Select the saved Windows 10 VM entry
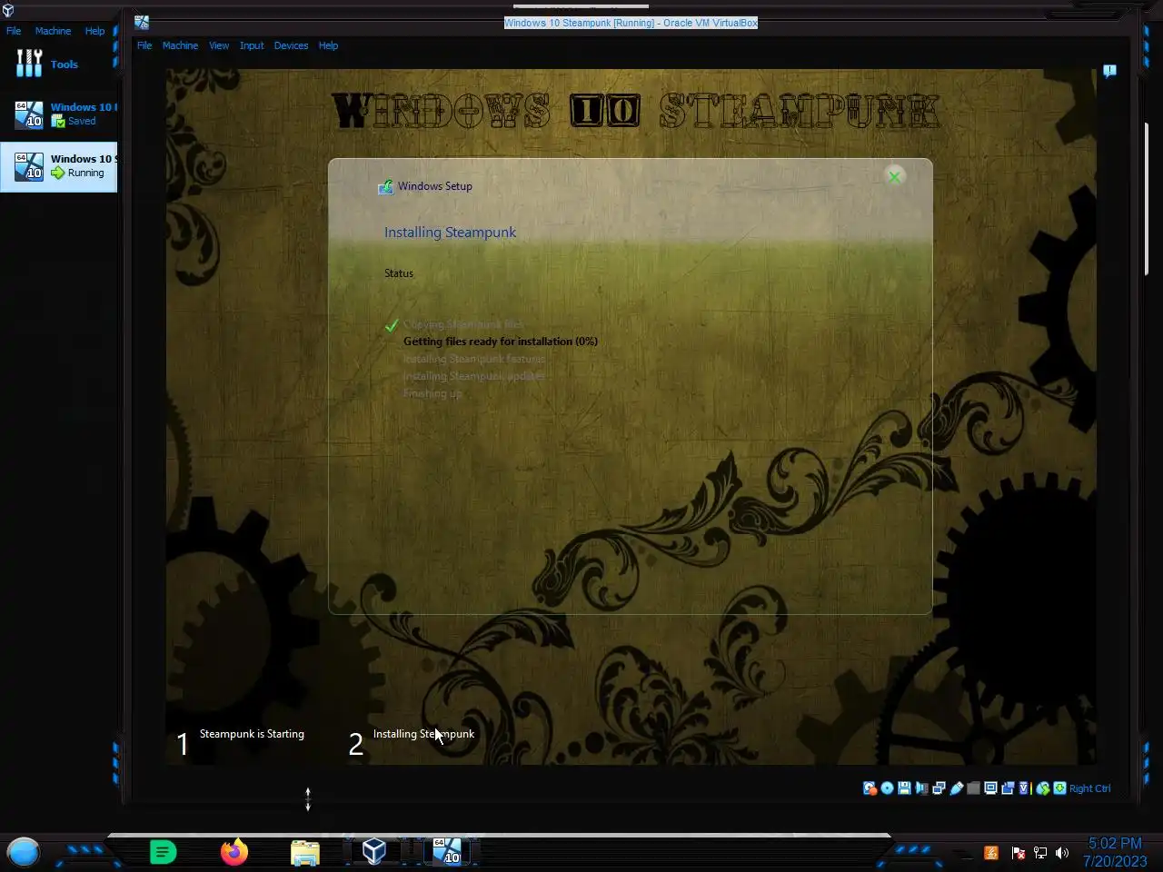 59,114
